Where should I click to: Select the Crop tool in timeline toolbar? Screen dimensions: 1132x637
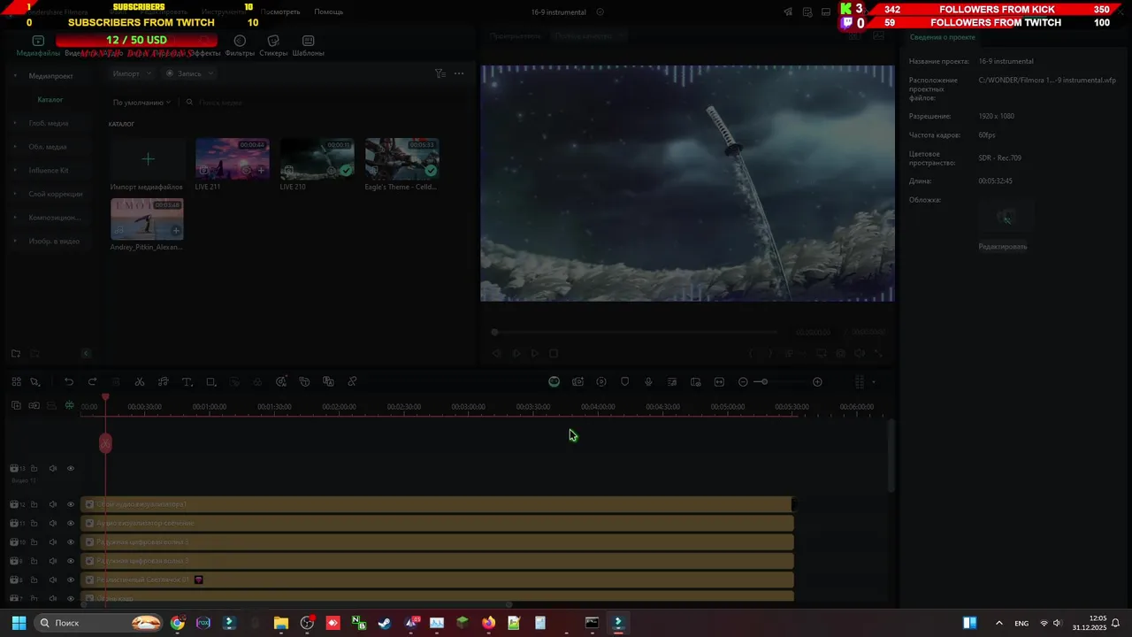[x=210, y=382]
